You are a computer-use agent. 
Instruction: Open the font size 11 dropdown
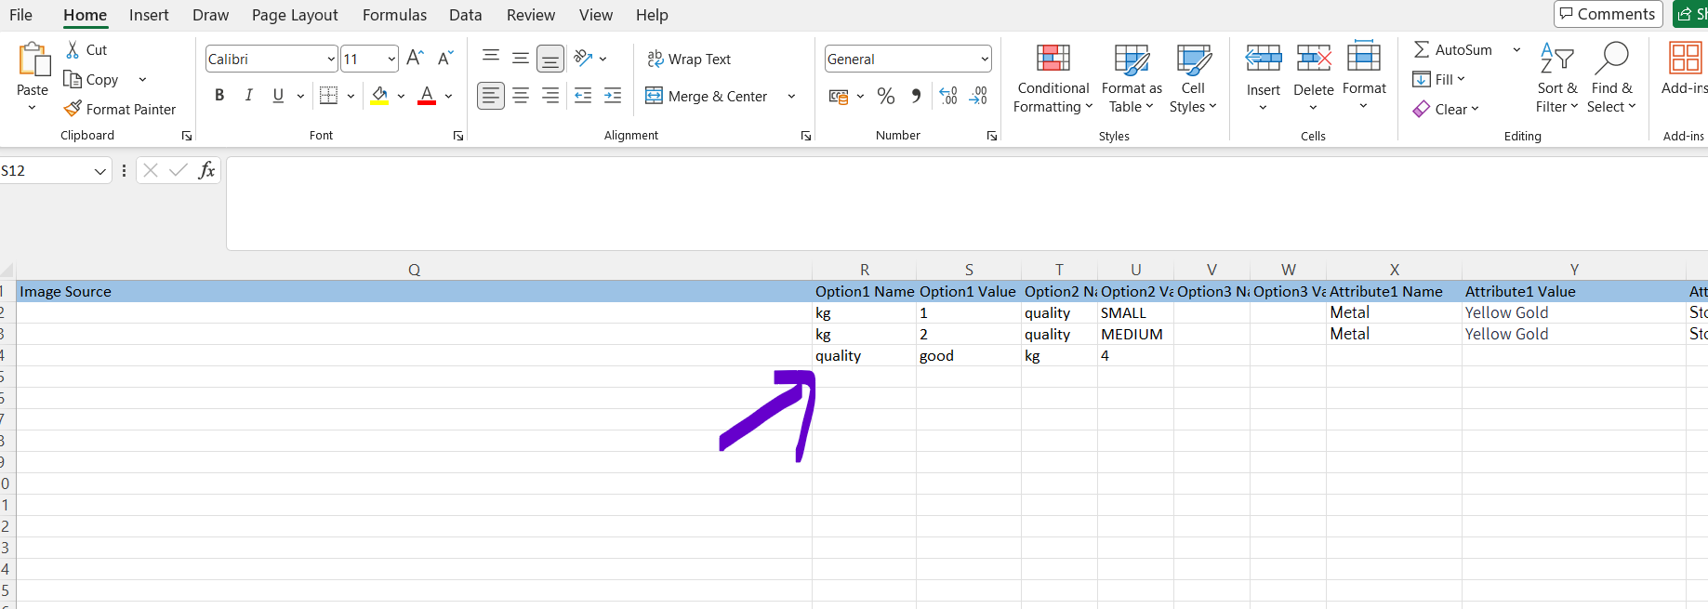[x=391, y=59]
